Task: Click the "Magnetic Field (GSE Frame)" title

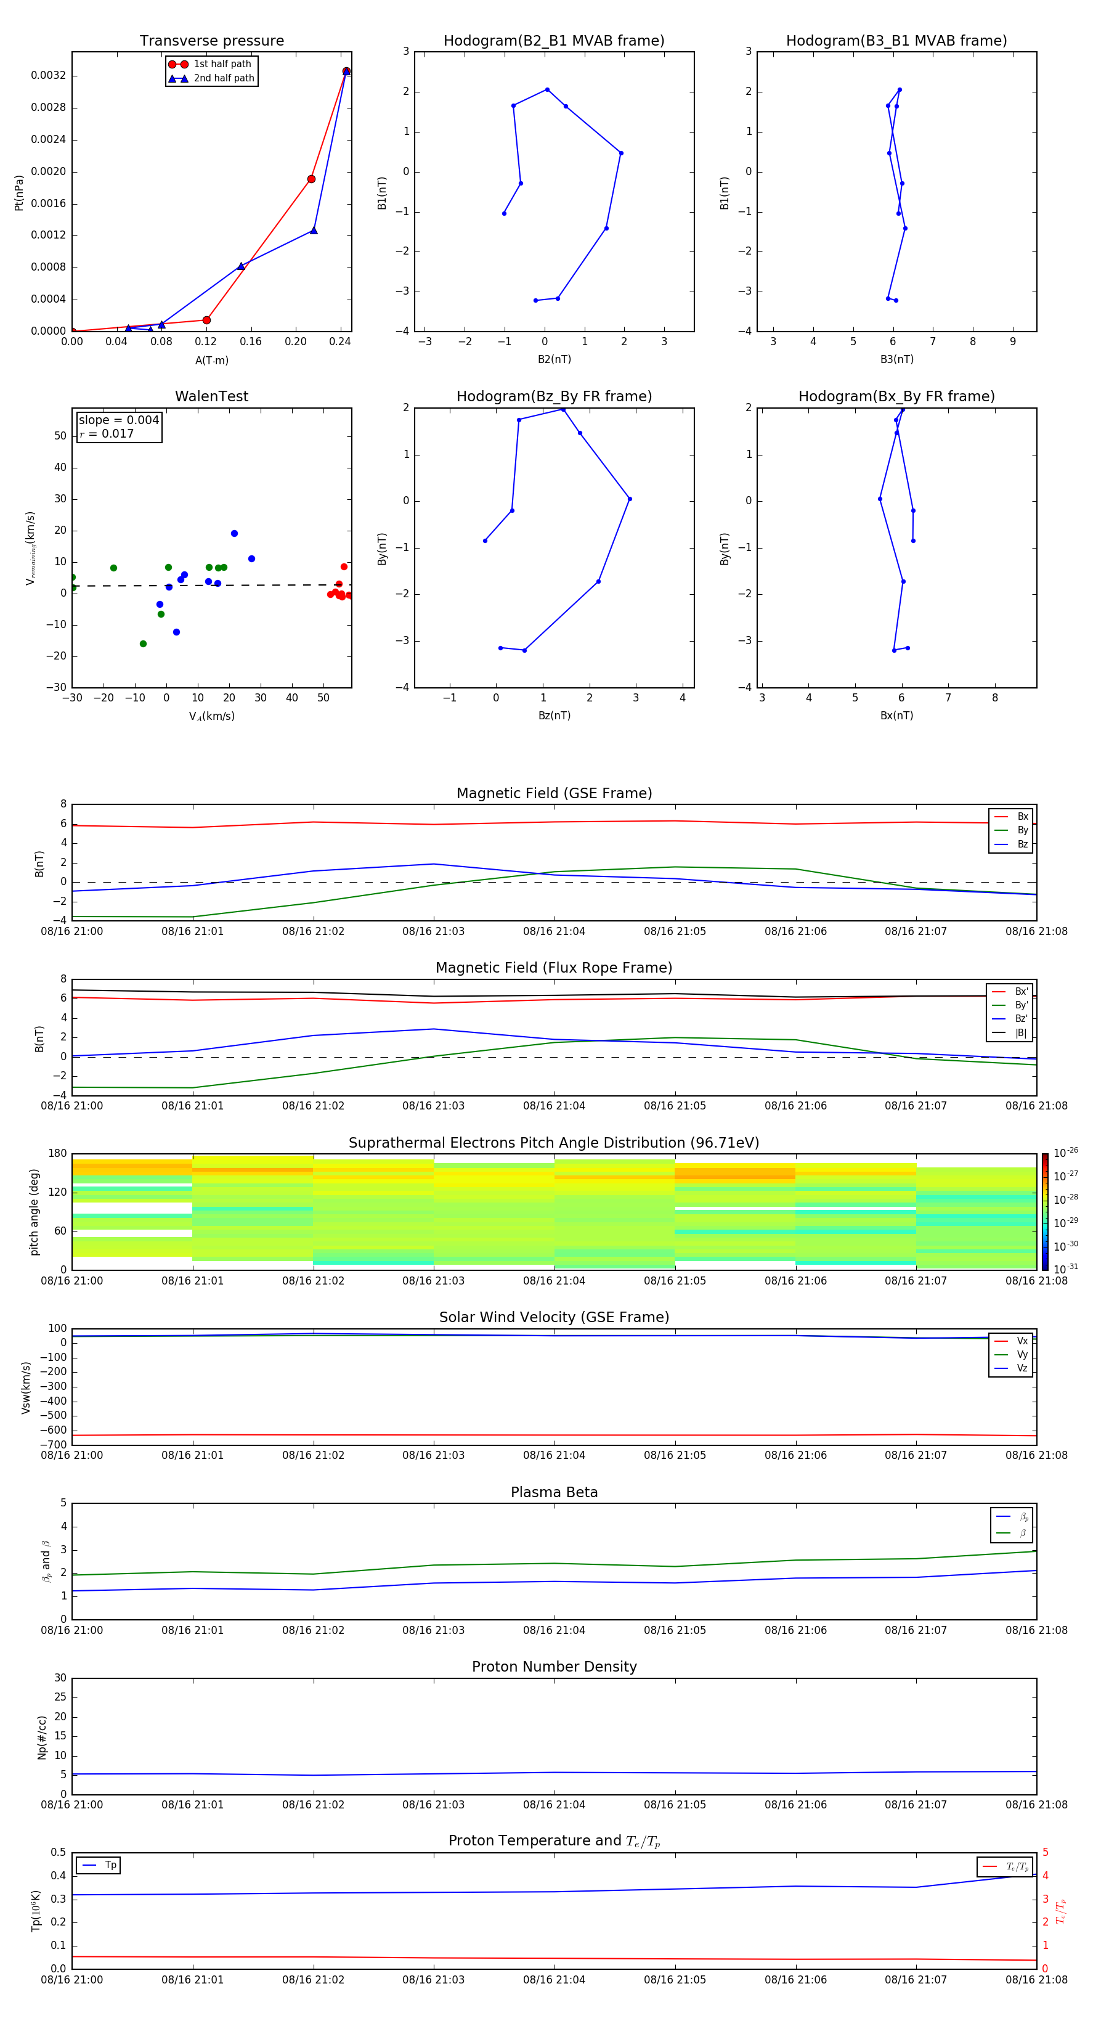Action: click(554, 793)
